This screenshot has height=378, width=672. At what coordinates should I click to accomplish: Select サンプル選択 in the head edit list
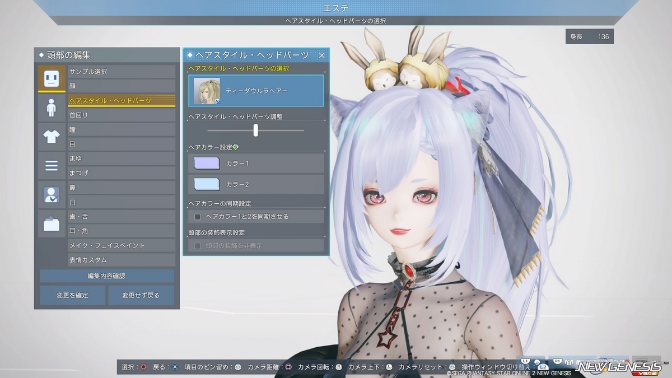click(122, 72)
